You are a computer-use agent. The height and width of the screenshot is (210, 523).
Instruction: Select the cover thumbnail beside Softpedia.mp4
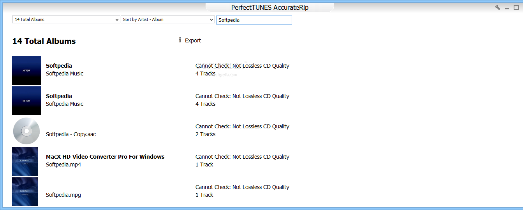(x=25, y=161)
